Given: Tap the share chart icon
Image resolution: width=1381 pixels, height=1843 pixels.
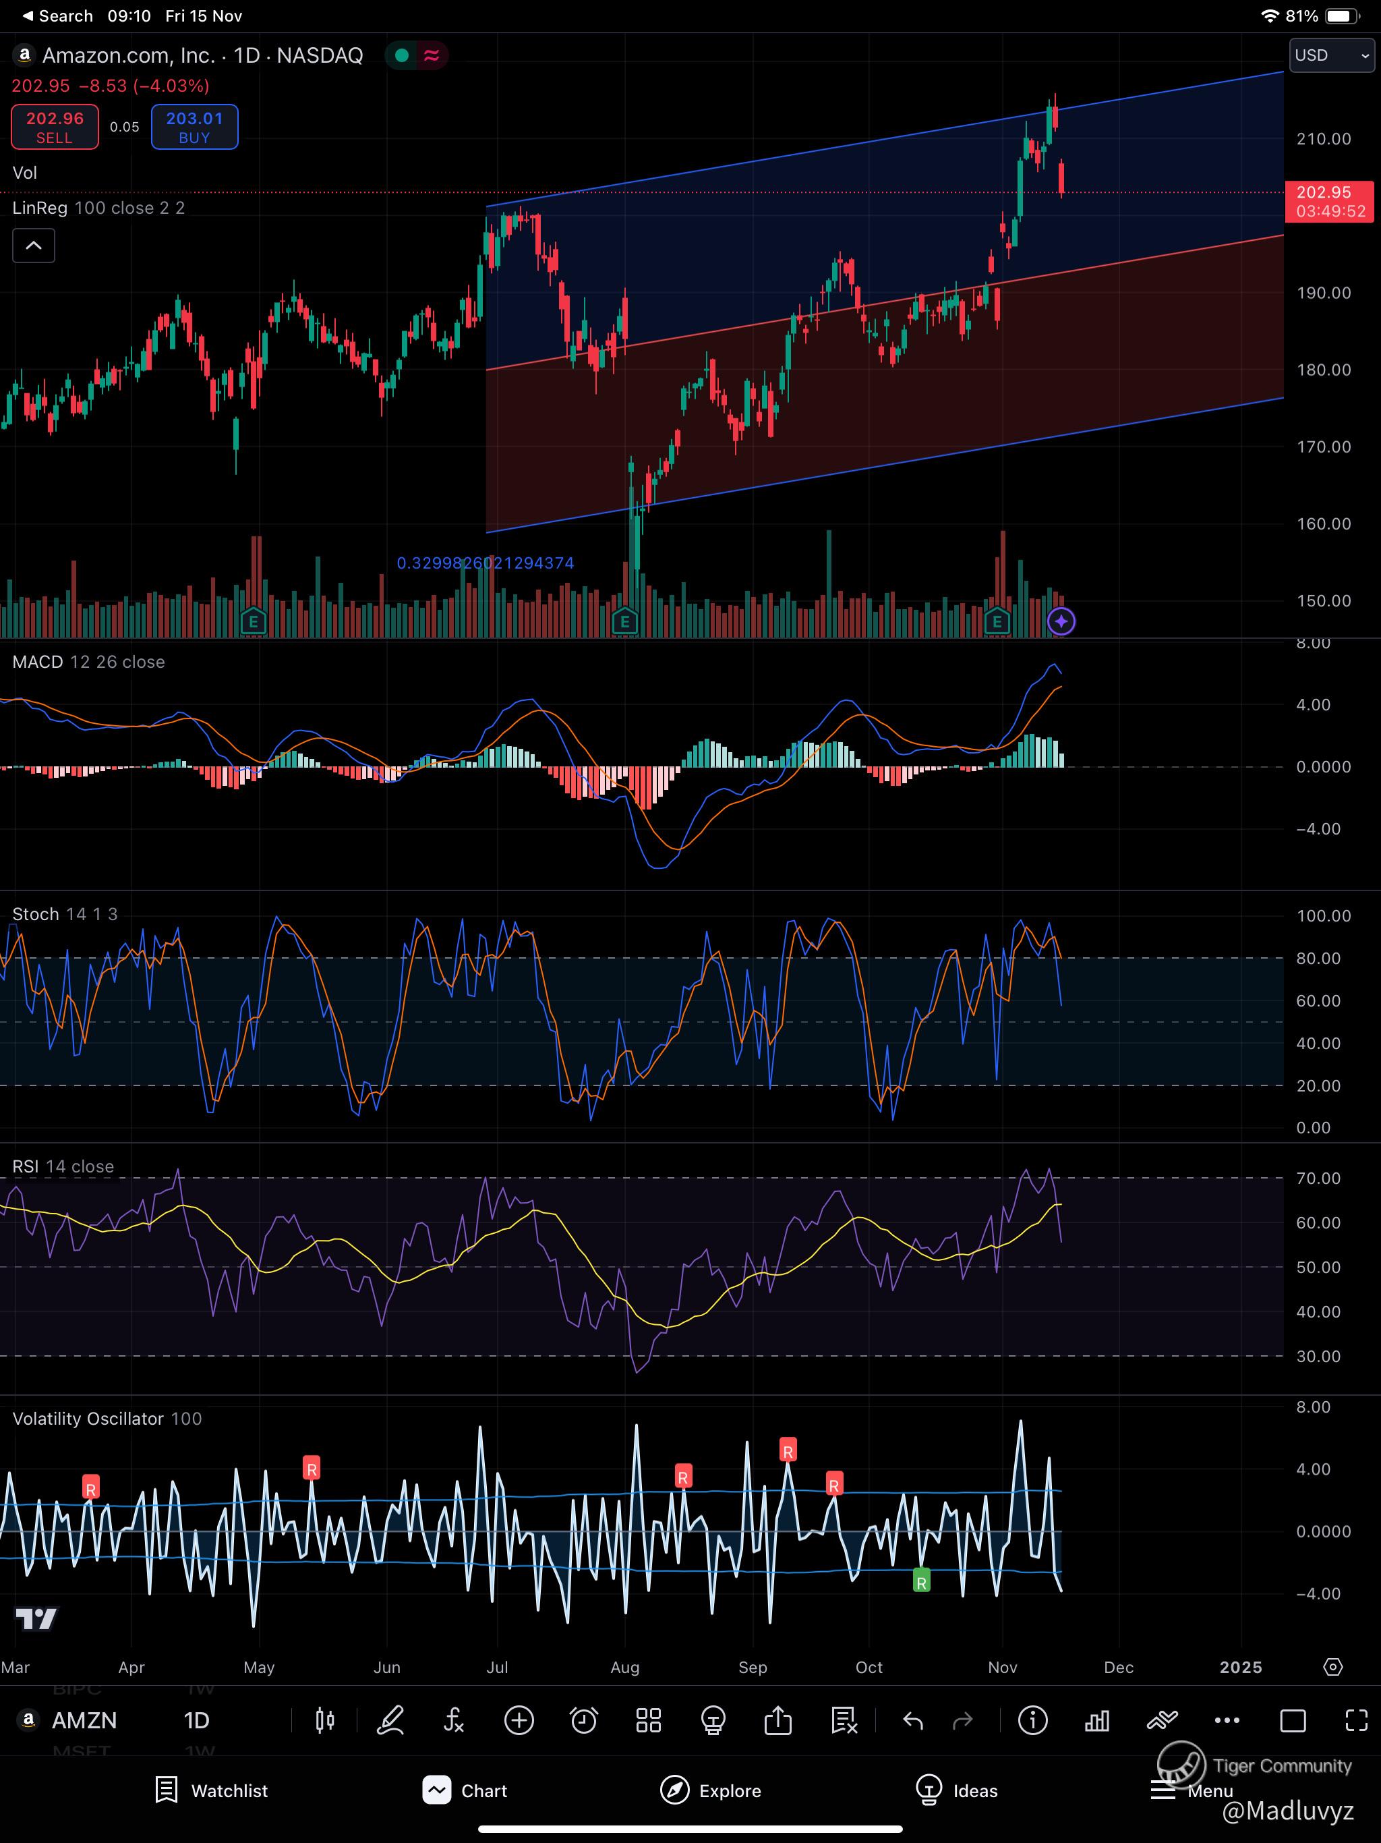Looking at the screenshot, I should point(778,1720).
